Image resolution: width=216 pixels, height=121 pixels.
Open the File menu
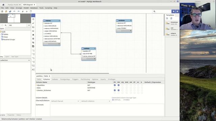pyautogui.click(x=2, y=8)
